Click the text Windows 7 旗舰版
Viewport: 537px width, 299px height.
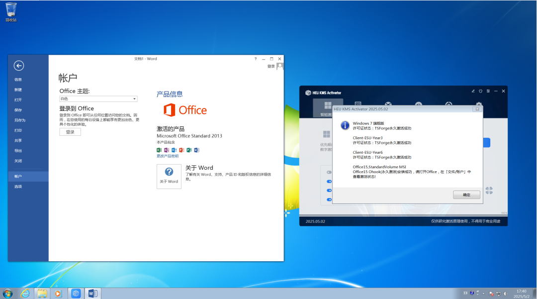coord(368,123)
